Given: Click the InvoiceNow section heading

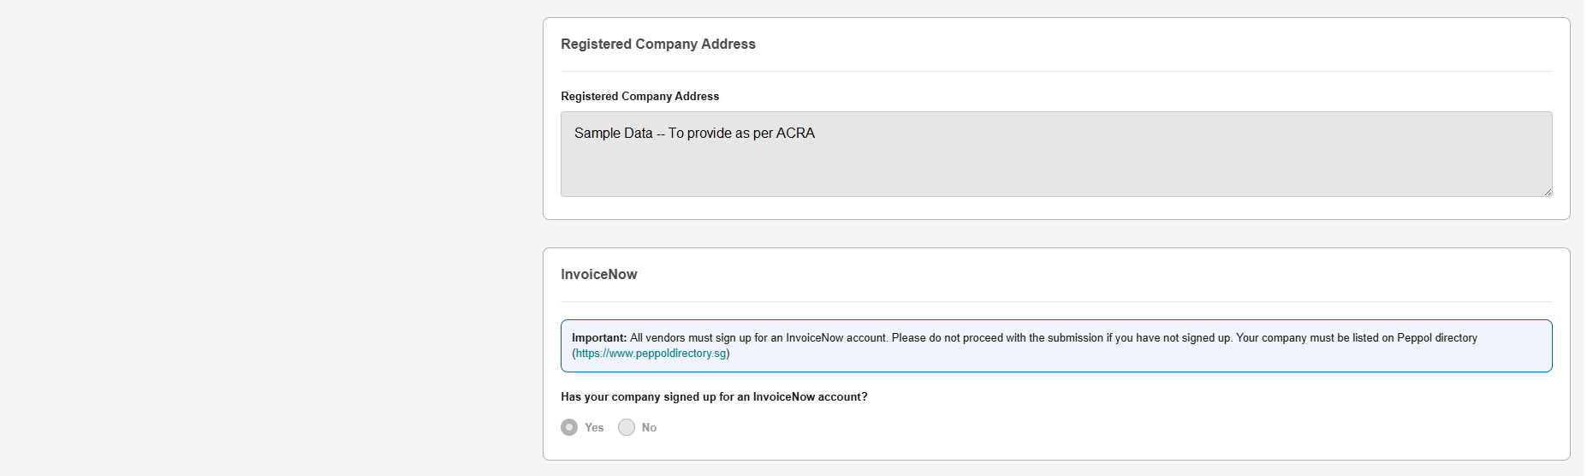Looking at the screenshot, I should pyautogui.click(x=598, y=275).
